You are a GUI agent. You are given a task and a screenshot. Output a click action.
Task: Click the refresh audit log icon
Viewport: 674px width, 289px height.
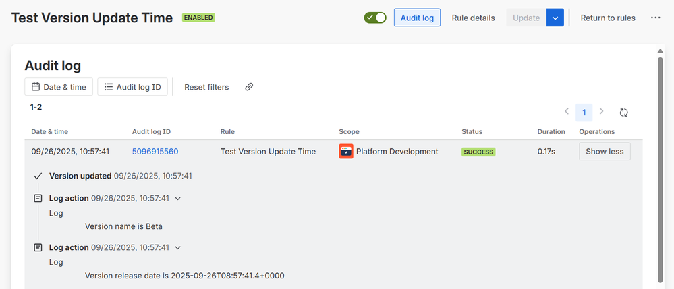point(624,113)
